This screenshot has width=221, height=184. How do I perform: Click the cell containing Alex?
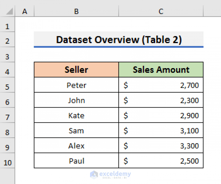[x=76, y=145]
